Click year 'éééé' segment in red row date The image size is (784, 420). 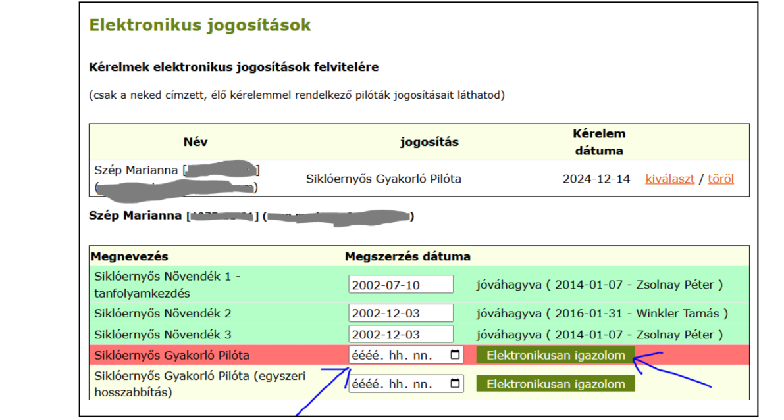click(x=363, y=355)
